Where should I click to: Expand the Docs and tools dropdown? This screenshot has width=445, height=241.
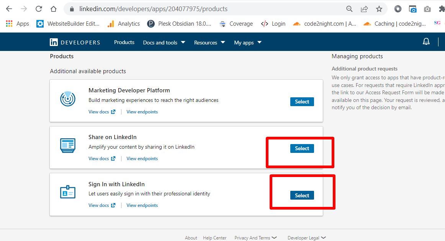coord(164,43)
